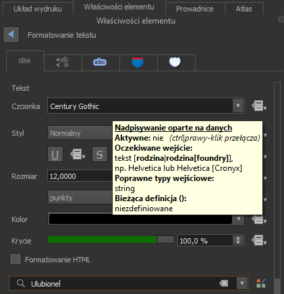Click the green Krycie opacity slider
284x294 pixels.
point(111,240)
